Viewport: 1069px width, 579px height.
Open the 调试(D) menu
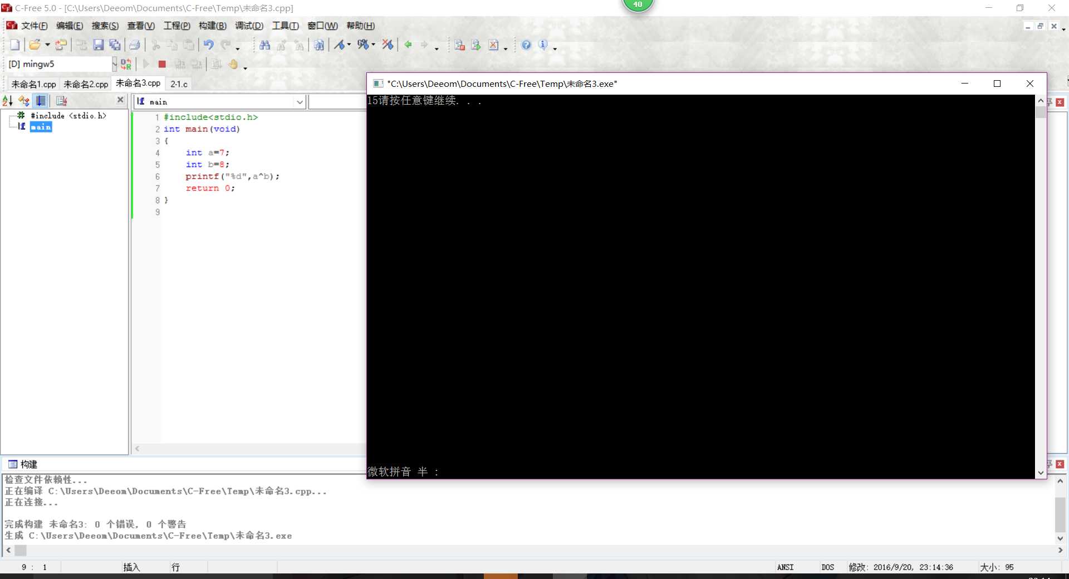[x=249, y=26]
